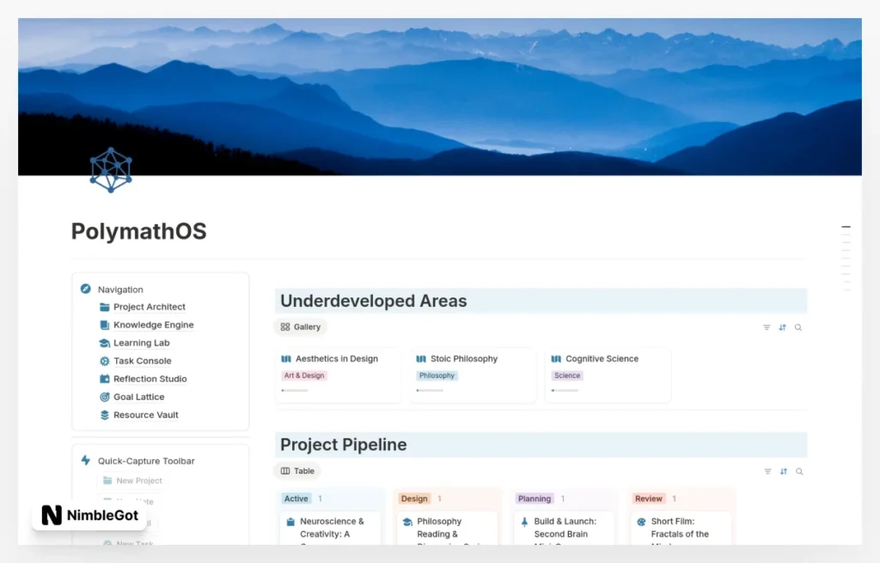Open the Stoic Philosophy gallery card
The height and width of the screenshot is (563, 880).
click(x=464, y=359)
